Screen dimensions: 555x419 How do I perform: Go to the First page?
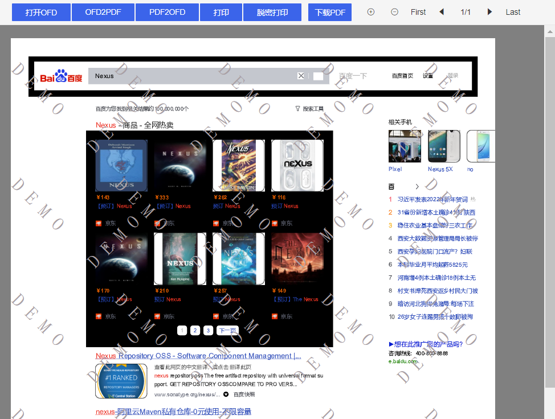[418, 12]
